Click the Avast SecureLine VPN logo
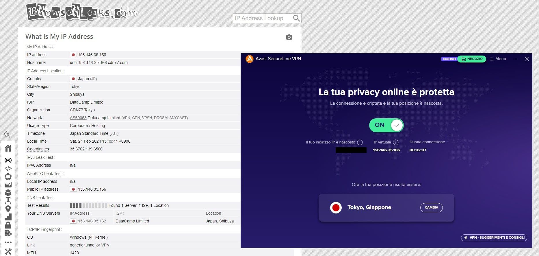This screenshot has height=256, width=539. click(249, 59)
